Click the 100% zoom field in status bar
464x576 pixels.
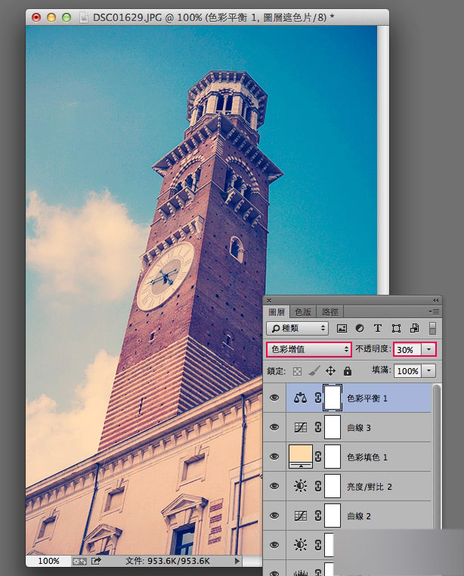tap(48, 561)
